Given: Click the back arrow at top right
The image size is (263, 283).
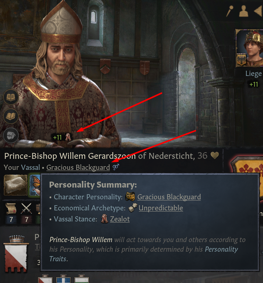Looking at the screenshot, I should pos(259,11).
